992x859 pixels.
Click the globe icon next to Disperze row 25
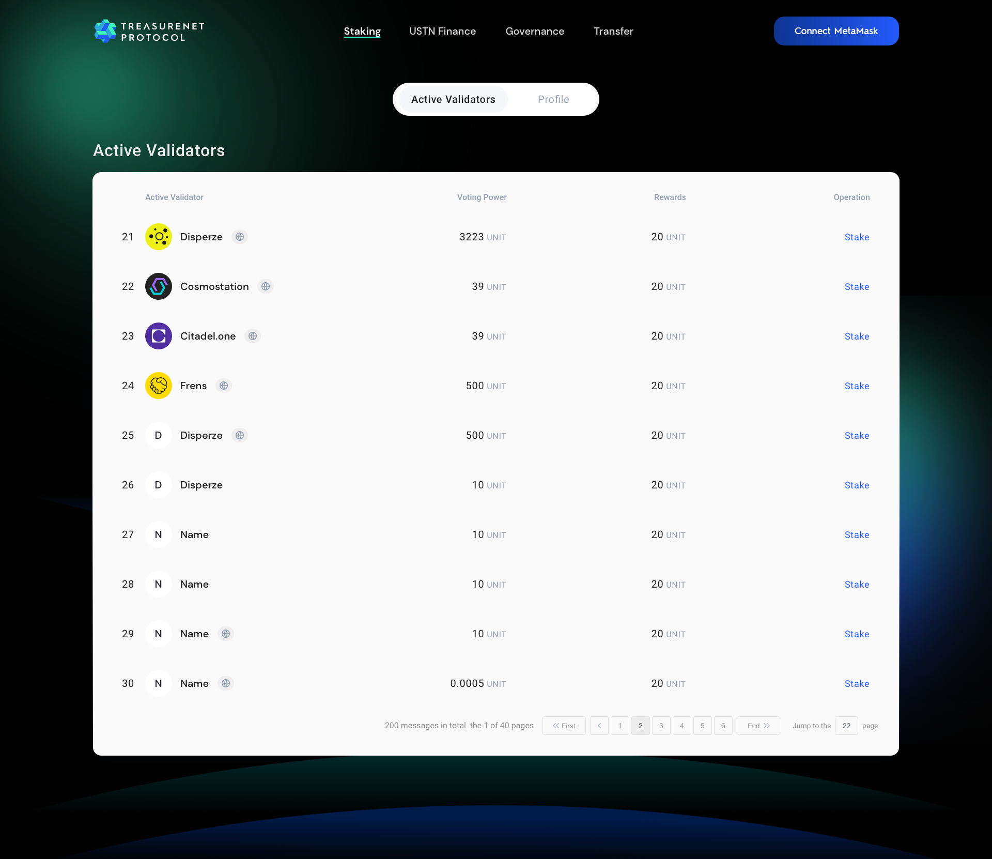pos(239,435)
